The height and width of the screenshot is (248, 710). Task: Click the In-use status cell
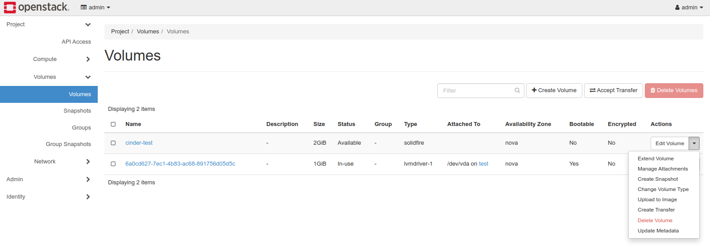pos(345,164)
